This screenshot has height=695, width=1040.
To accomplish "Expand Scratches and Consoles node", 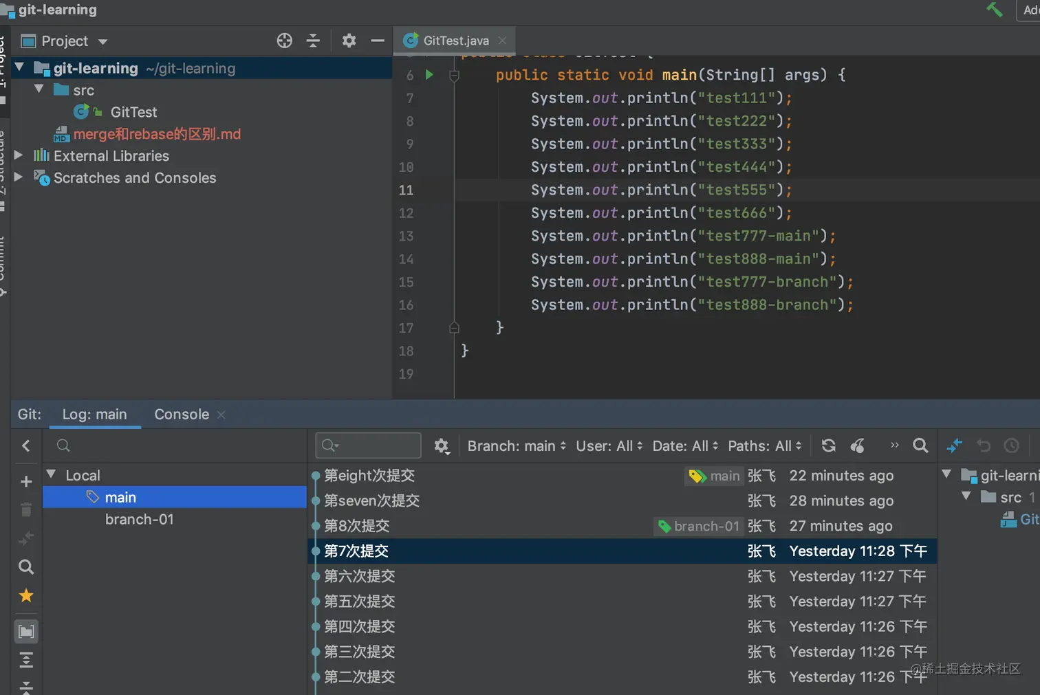I will pos(19,177).
